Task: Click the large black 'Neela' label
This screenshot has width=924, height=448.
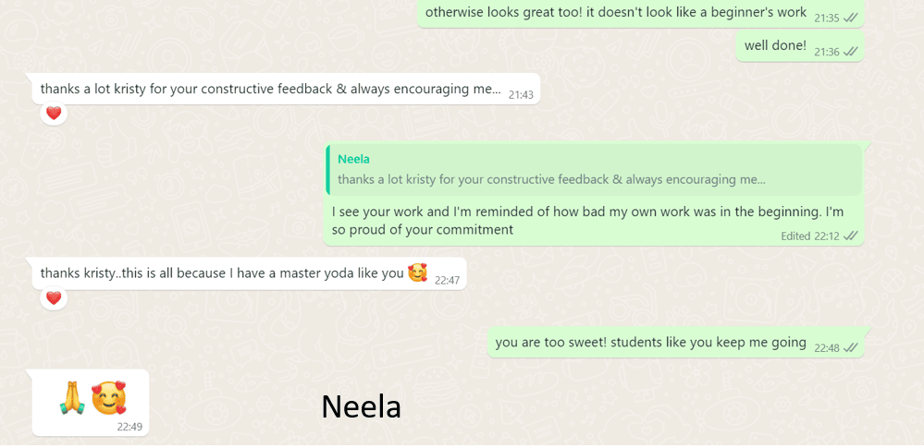Action: coord(362,406)
